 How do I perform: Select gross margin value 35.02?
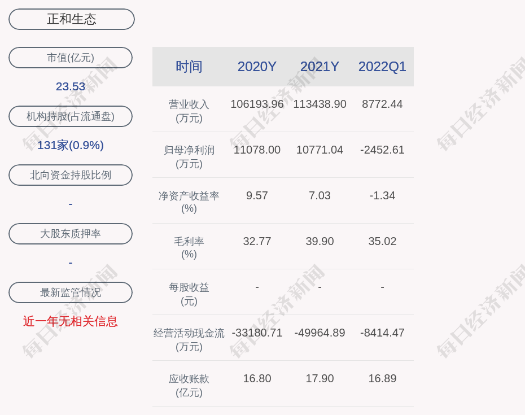pyautogui.click(x=382, y=241)
